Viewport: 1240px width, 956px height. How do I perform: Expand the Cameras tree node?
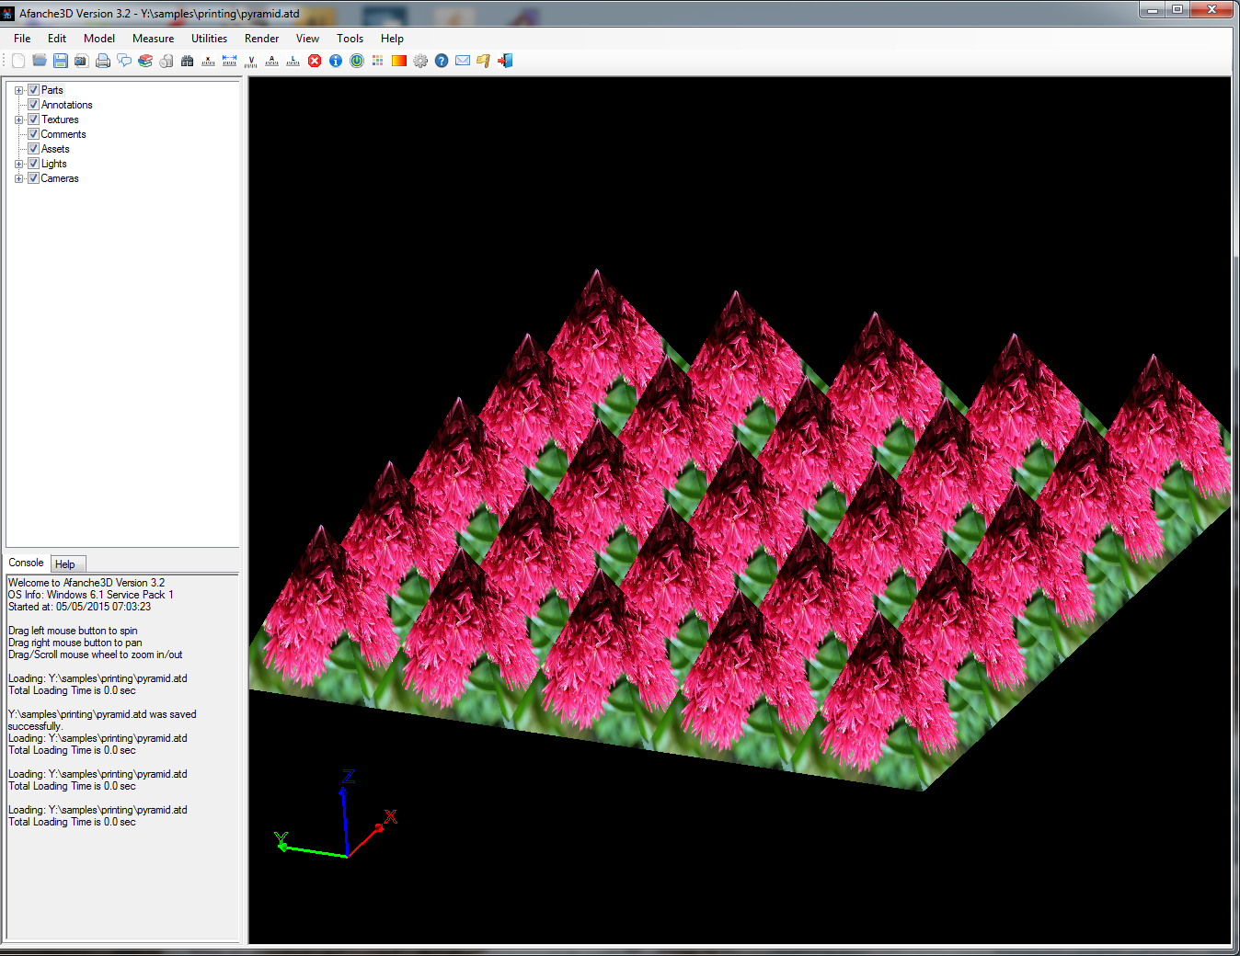coord(18,178)
